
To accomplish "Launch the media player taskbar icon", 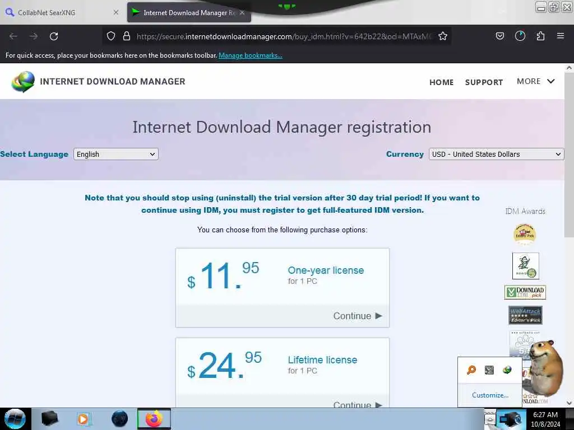I will 84,419.
